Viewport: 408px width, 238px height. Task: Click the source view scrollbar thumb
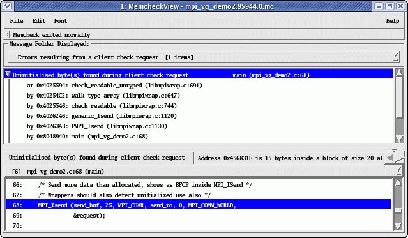tap(398, 210)
